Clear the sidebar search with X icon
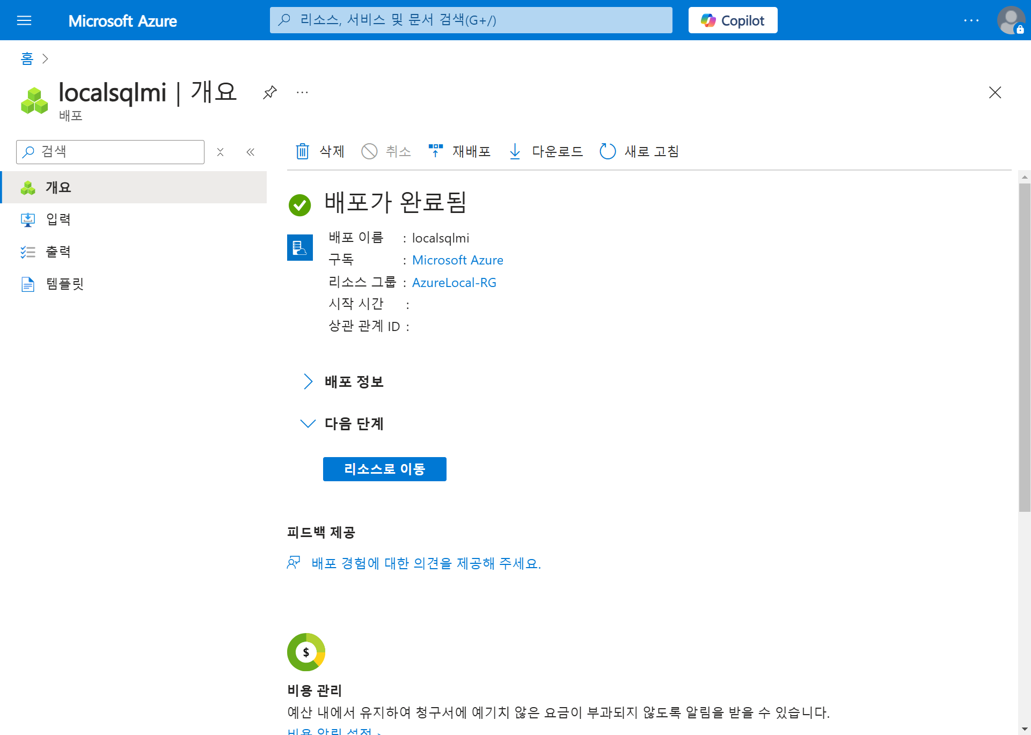Screen dimensions: 1031x735 point(220,152)
